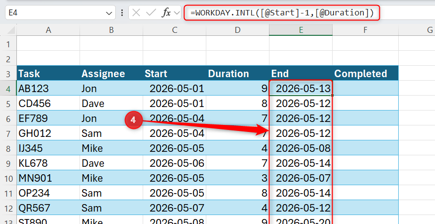Click the Completed header cell

point(365,73)
